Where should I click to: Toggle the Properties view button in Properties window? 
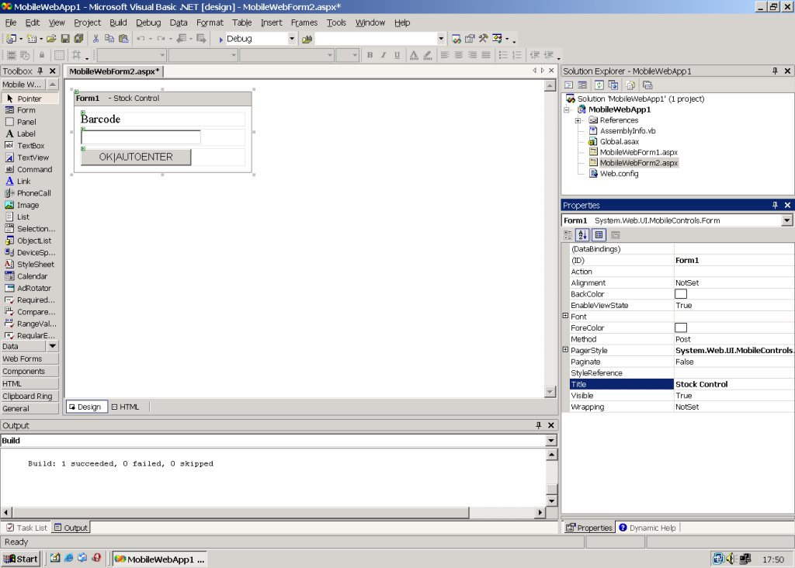pos(599,234)
